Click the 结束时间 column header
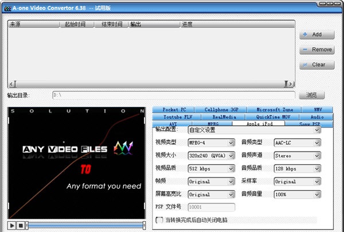Screen dimensions: 344x232 tap(111, 24)
